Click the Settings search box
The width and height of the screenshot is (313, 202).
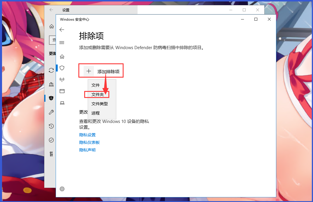tap(53, 40)
